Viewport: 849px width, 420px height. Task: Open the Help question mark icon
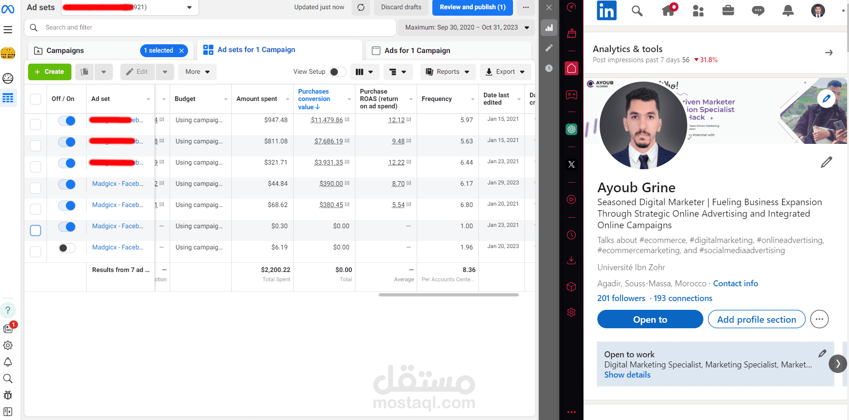pyautogui.click(x=8, y=310)
